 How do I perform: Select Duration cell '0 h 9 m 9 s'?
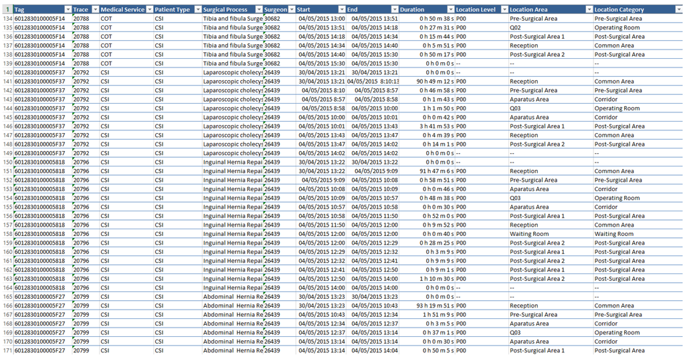coord(427,261)
